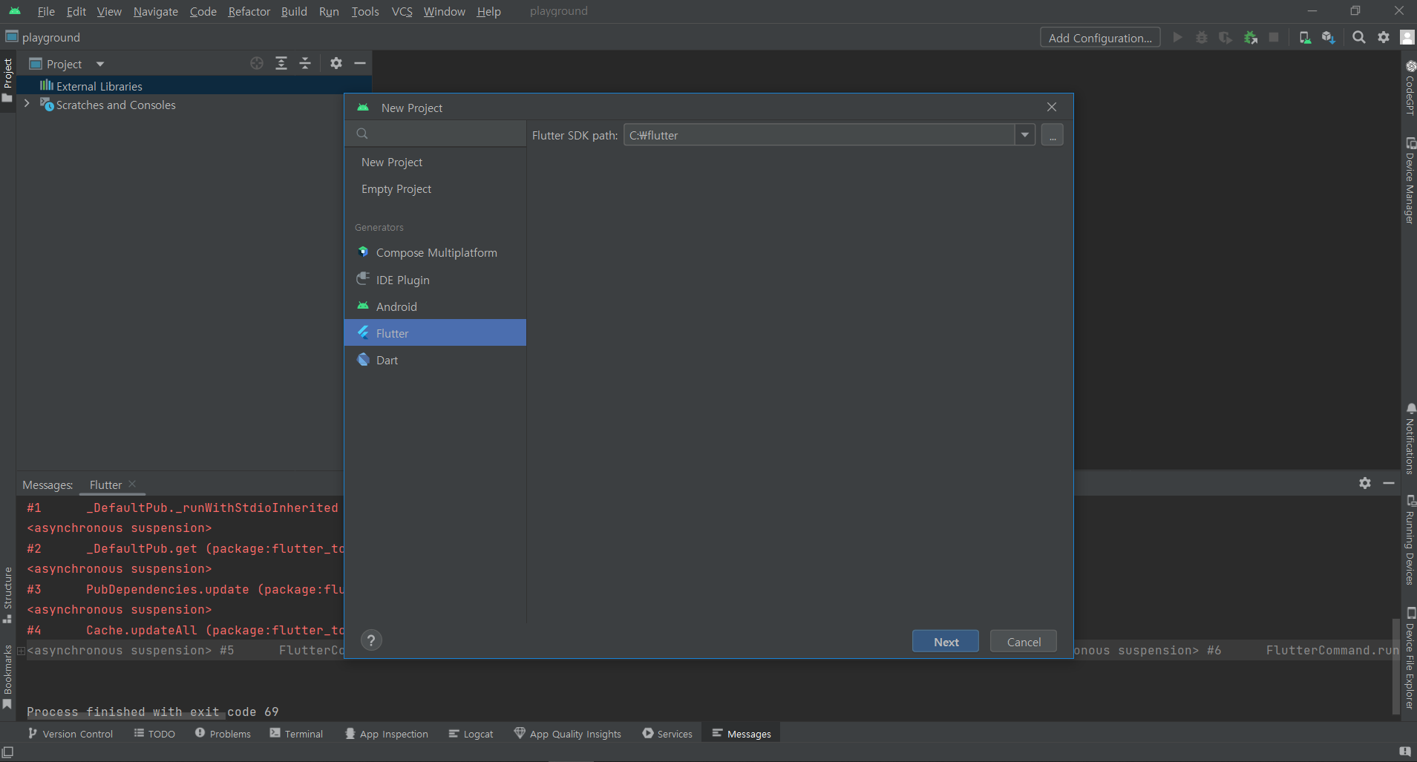Open Services tool window tab

[x=667, y=734]
